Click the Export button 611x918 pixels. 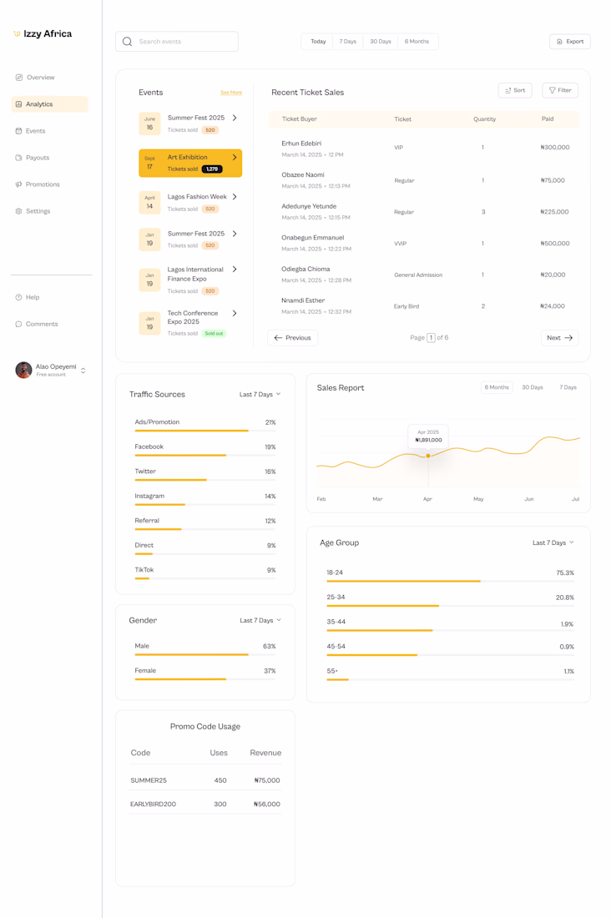(x=570, y=42)
